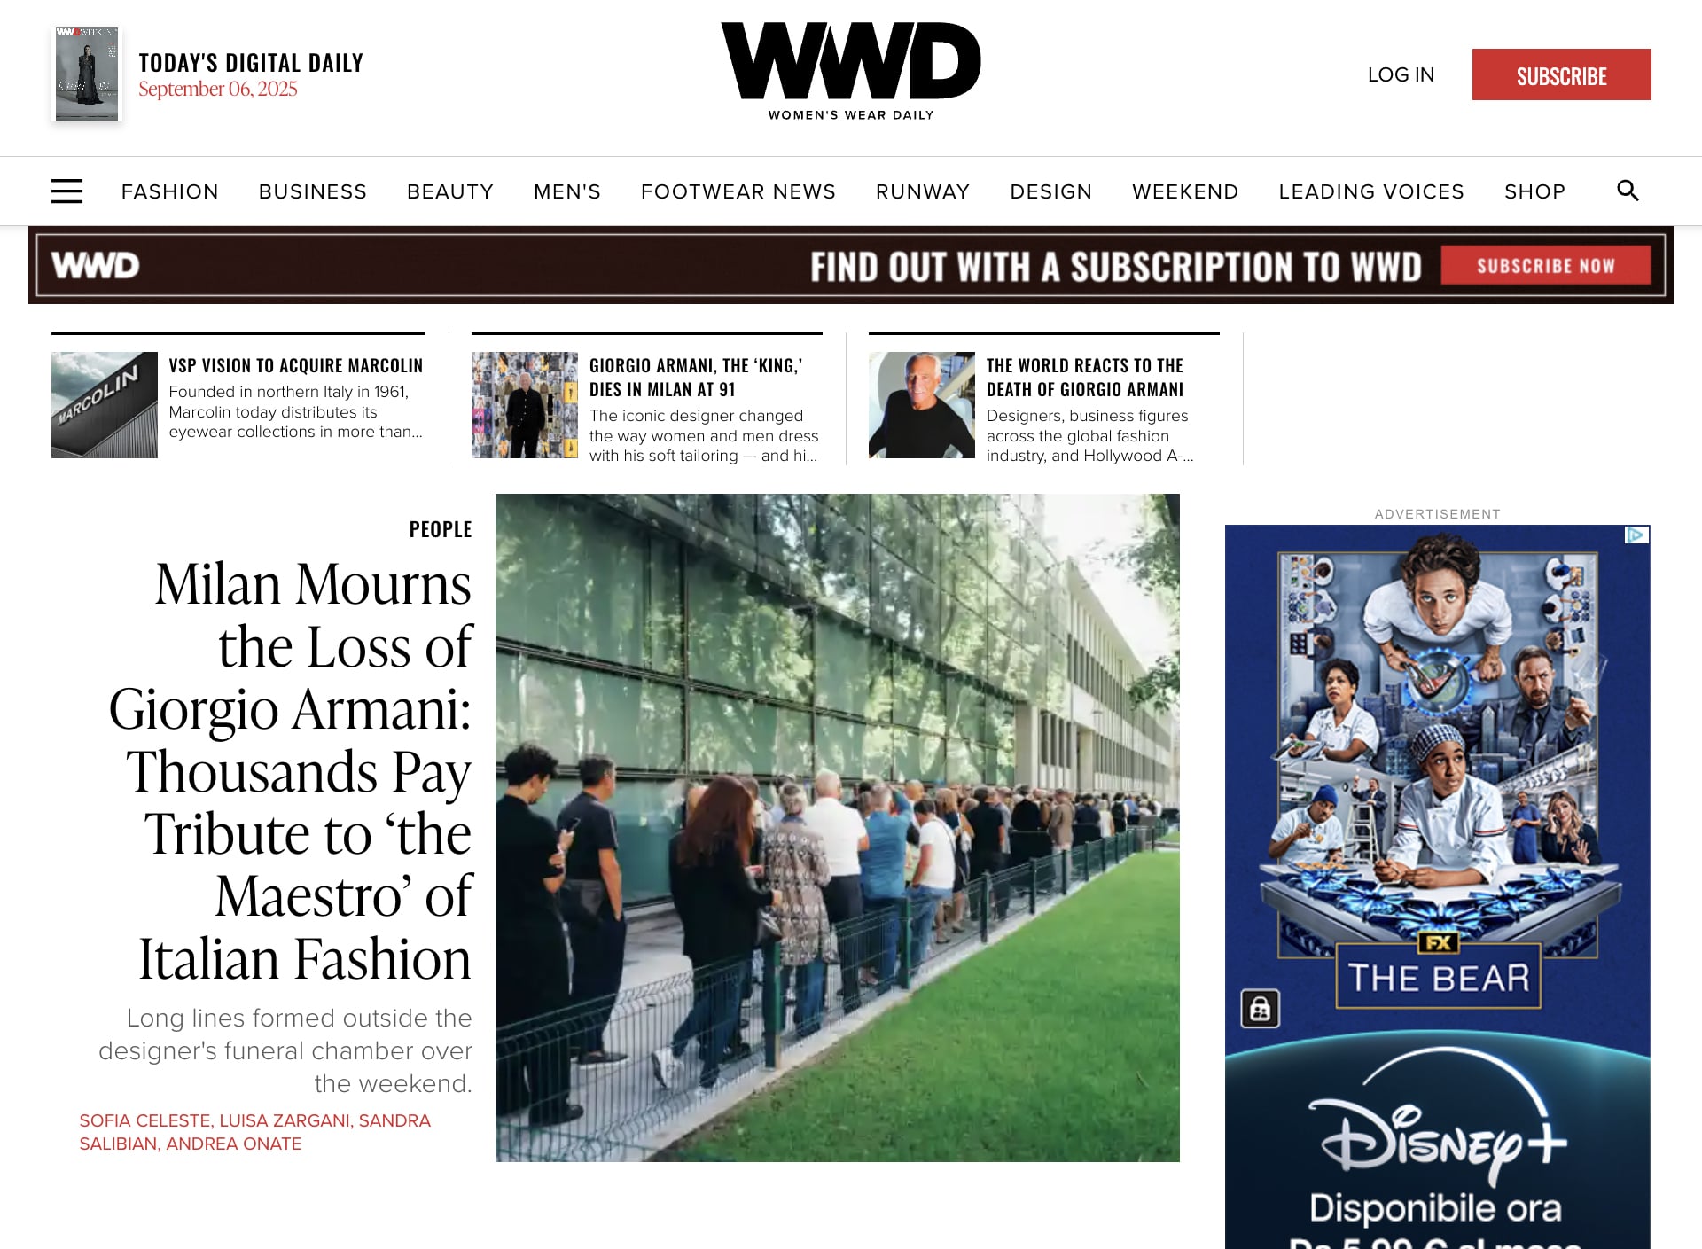This screenshot has width=1702, height=1249.
Task: Click the Marcolin building article thumbnail
Action: pyautogui.click(x=105, y=405)
